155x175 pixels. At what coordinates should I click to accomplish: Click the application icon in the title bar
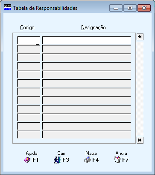[x=8, y=7]
